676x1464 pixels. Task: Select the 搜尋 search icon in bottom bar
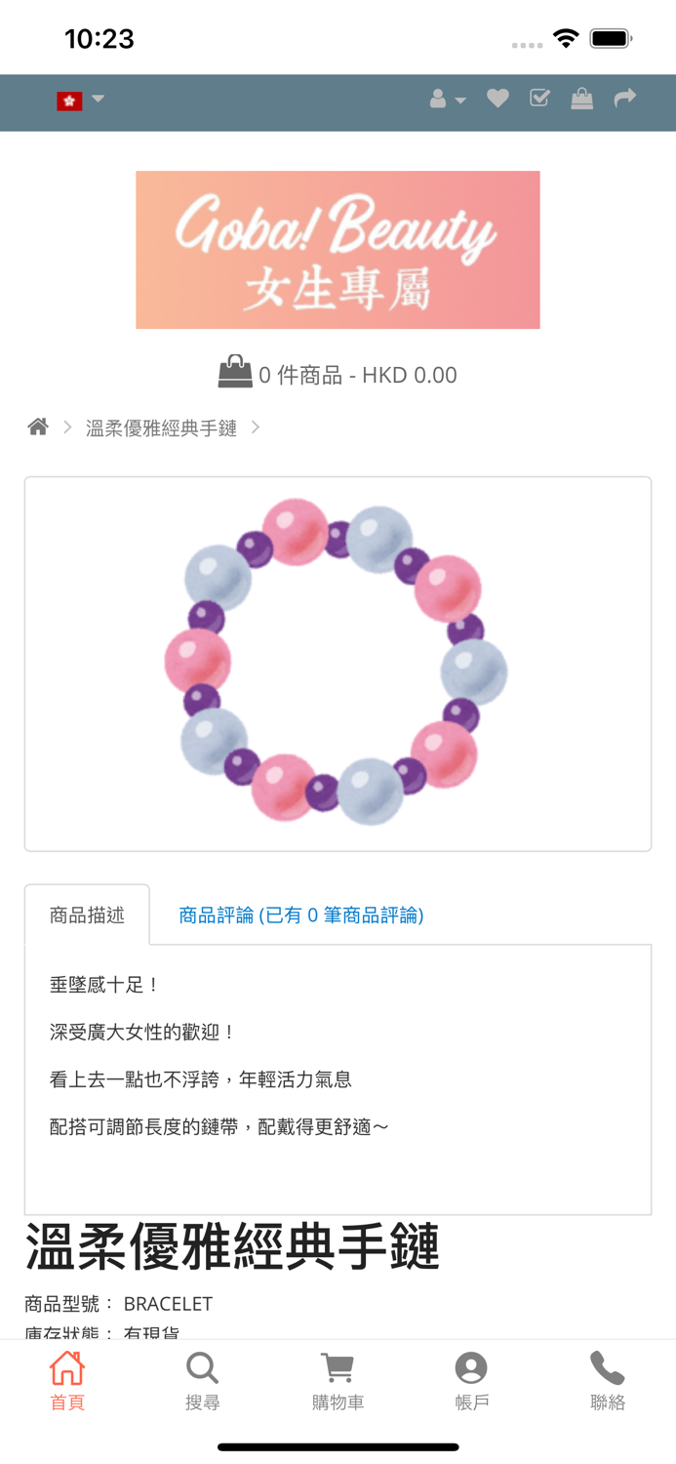coord(202,1369)
